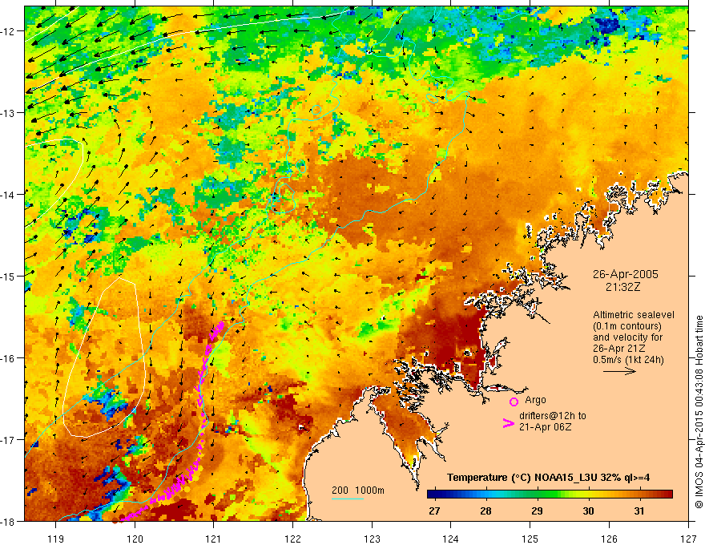
Task: Click the latitude axis label -13
Action: (8, 113)
